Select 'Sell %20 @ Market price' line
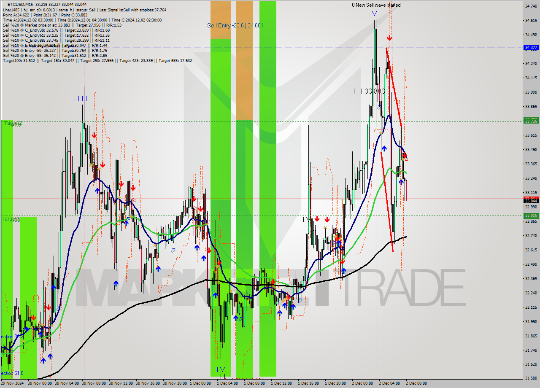540x388 pixels. [62, 25]
